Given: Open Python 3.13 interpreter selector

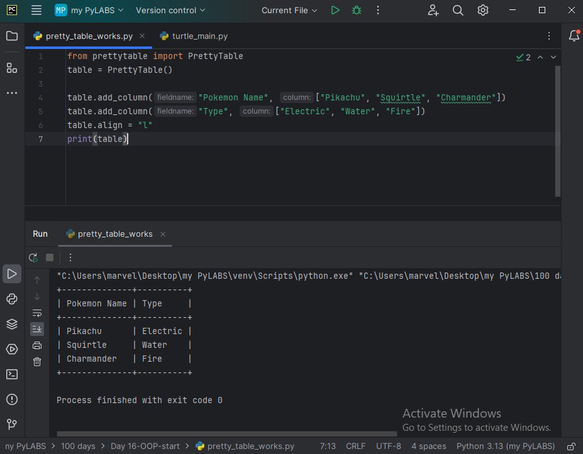Looking at the screenshot, I should [x=506, y=446].
